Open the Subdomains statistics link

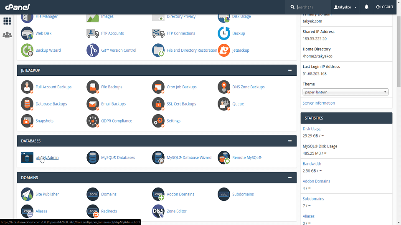(x=313, y=199)
